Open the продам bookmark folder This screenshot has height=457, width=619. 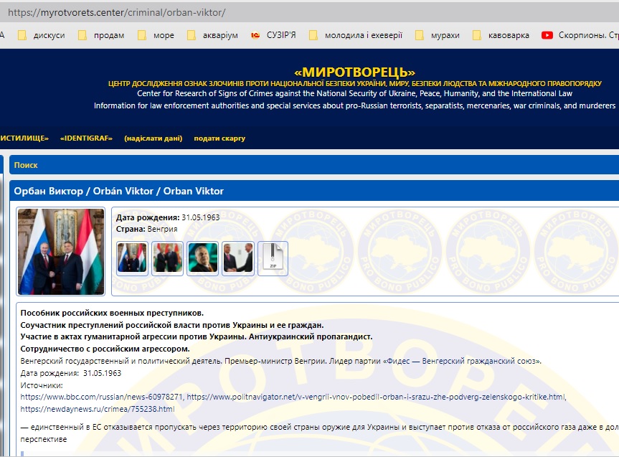tap(101, 36)
